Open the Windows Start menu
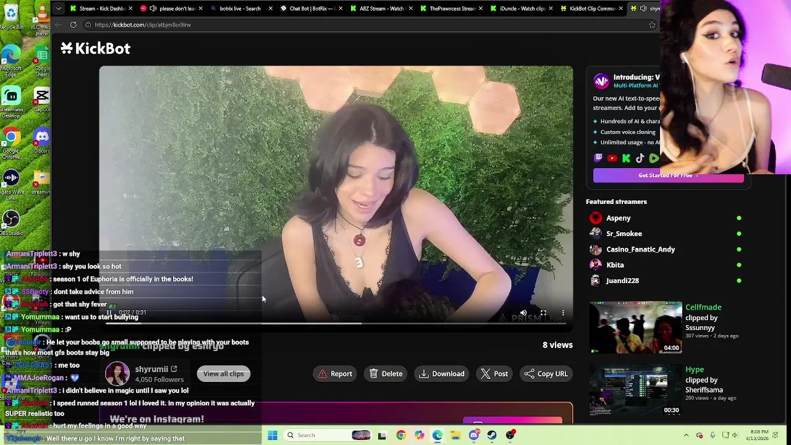This screenshot has width=791, height=445. pyautogui.click(x=273, y=435)
